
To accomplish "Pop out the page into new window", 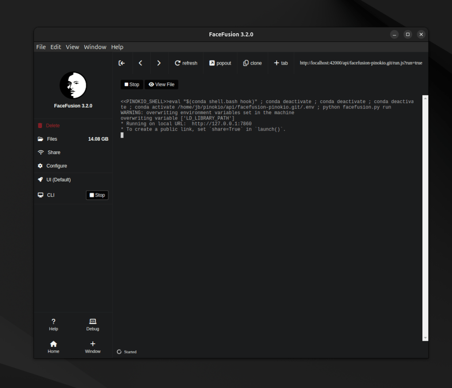I will pos(220,63).
